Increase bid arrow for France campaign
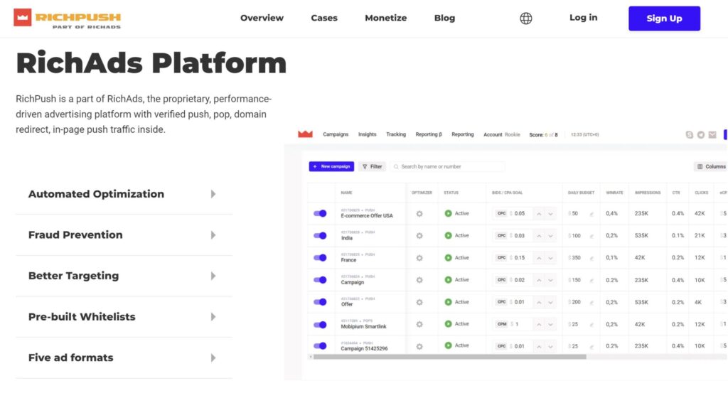This screenshot has width=728, height=398. pos(539,258)
